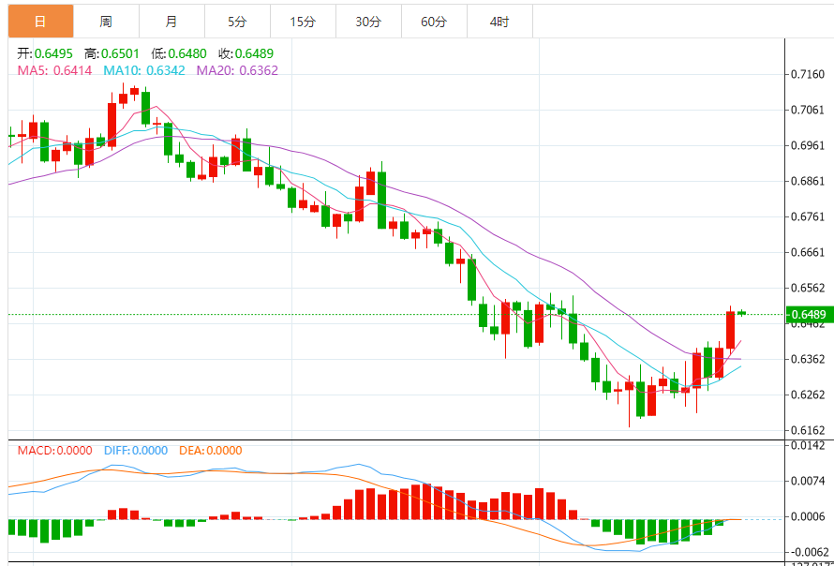This screenshot has height=566, width=834.
Task: Click the latest small green candlestick
Action: (741, 313)
